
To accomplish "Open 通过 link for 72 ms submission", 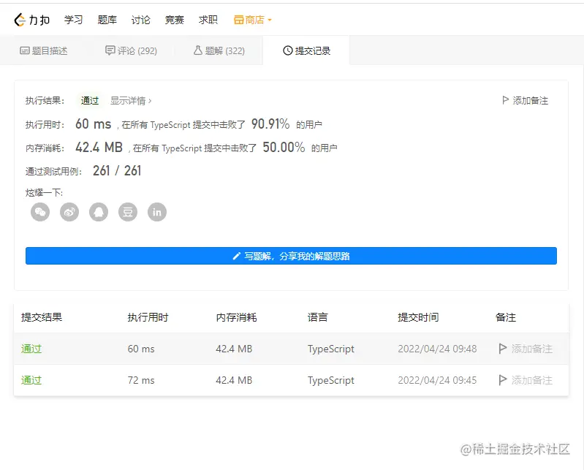I will click(x=31, y=380).
